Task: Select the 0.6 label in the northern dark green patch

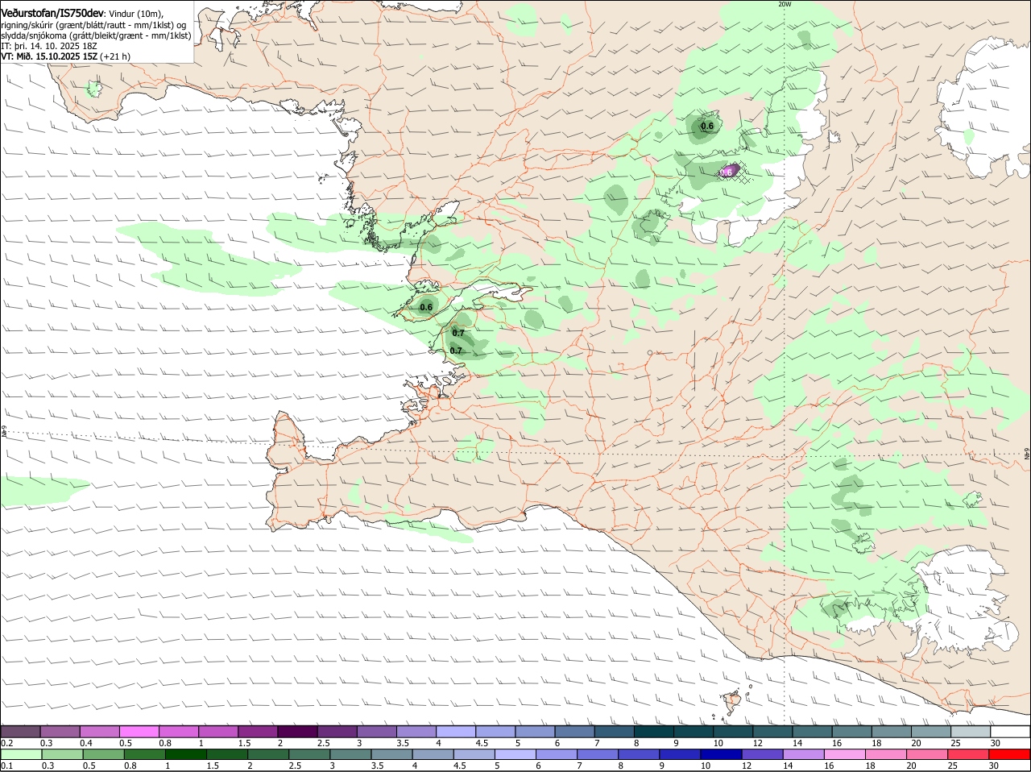Action: [707, 126]
